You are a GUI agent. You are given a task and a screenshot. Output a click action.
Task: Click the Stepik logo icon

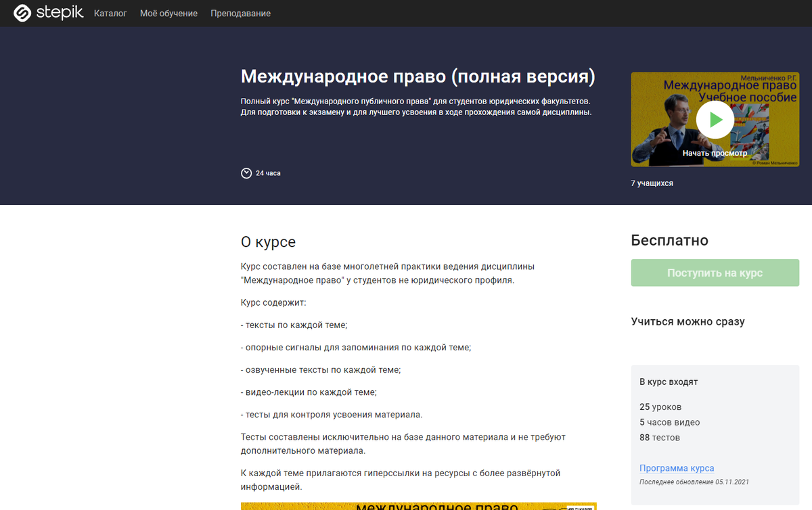point(22,13)
